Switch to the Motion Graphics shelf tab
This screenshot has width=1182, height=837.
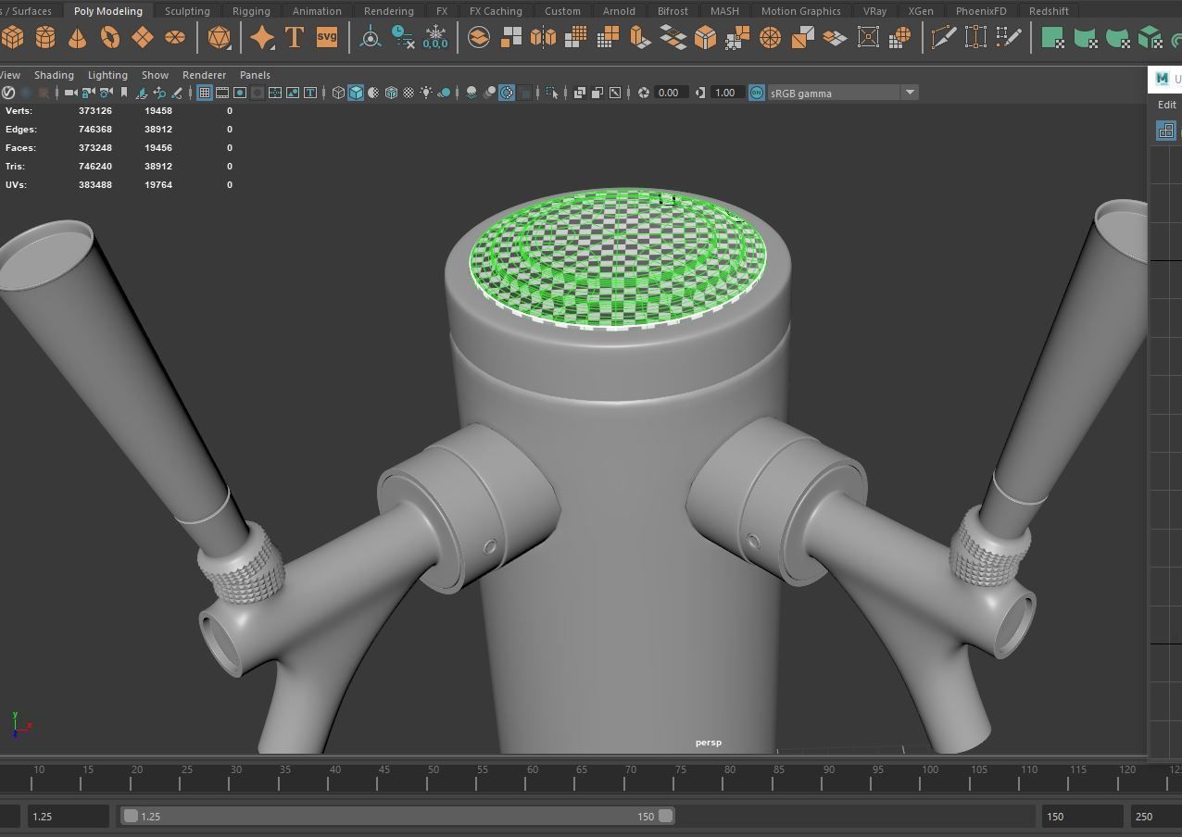800,11
